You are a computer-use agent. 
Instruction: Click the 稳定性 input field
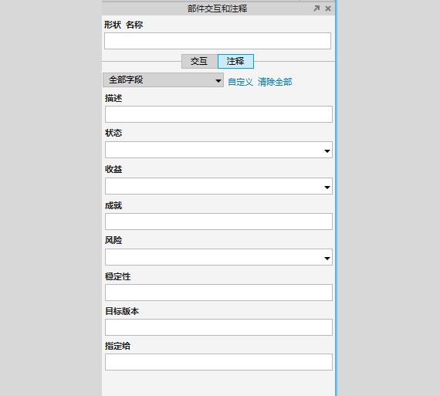coord(218,293)
